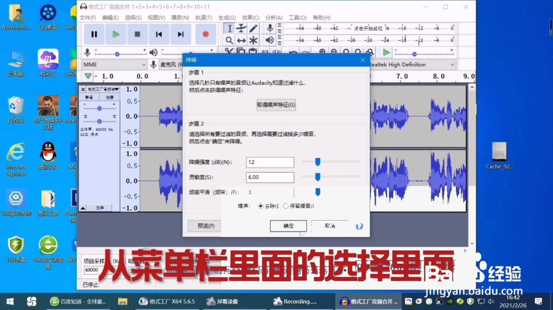Select the asterisk Multi-tool
The image size is (553, 310).
pos(253,40)
